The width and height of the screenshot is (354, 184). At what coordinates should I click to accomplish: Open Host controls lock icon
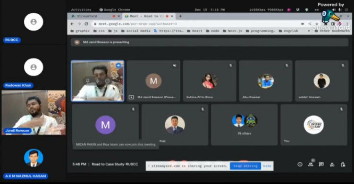tap(343, 164)
